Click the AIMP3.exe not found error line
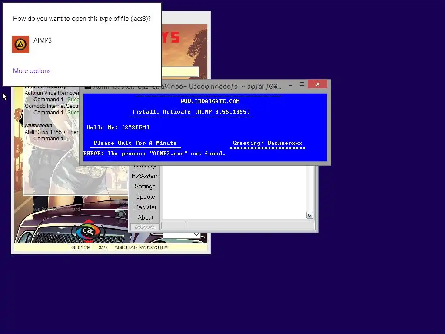 click(x=154, y=154)
